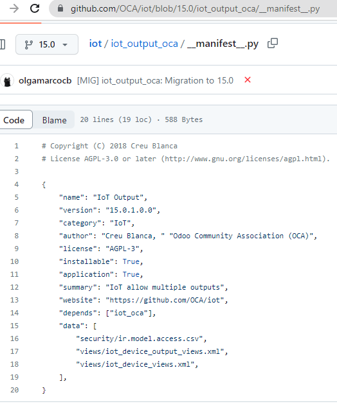Select line number 4
337x404 pixels.
click(x=16, y=184)
